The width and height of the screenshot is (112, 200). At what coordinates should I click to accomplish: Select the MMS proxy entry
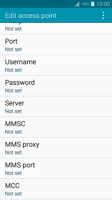point(56,148)
